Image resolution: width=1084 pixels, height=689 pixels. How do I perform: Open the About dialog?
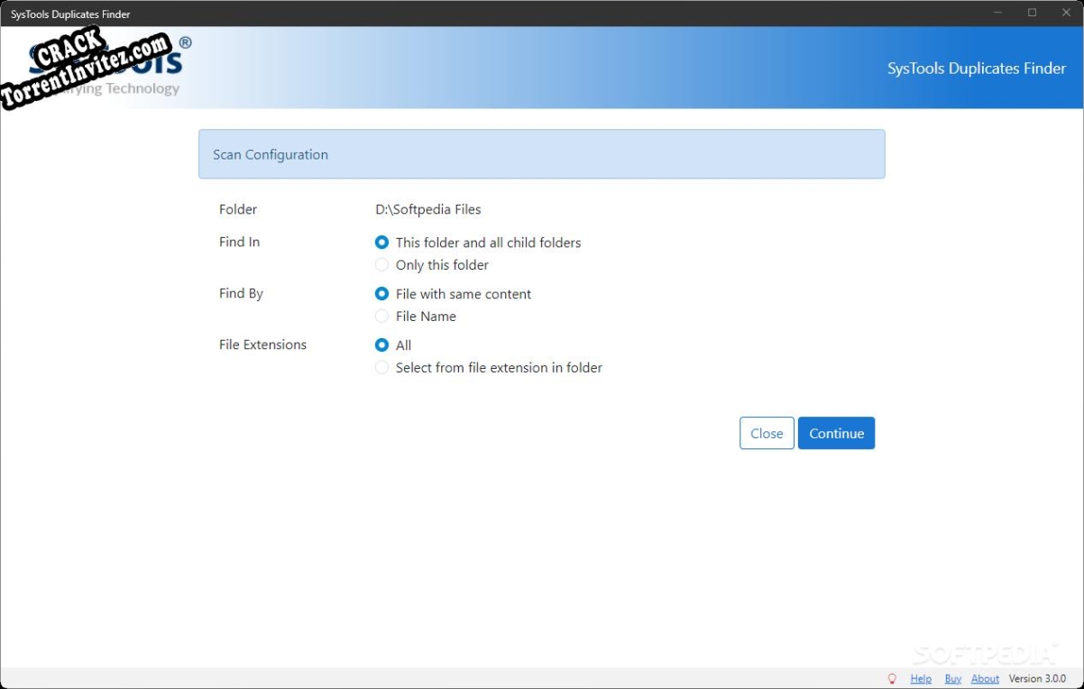coord(985,678)
